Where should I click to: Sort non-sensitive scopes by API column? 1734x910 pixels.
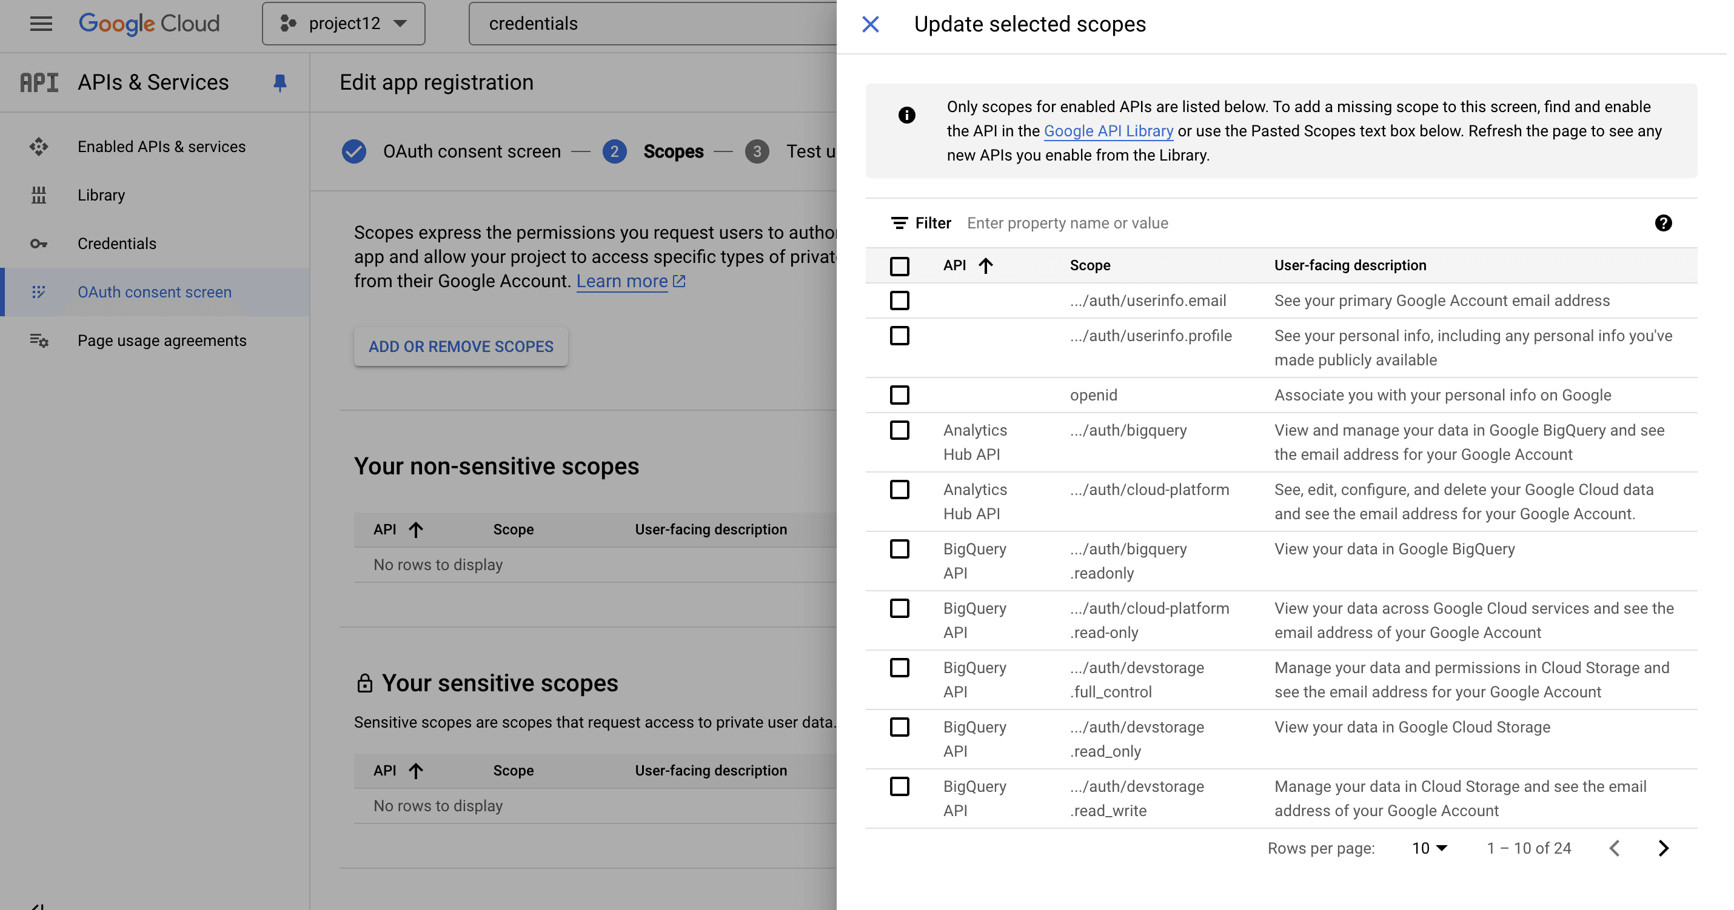pyautogui.click(x=416, y=530)
